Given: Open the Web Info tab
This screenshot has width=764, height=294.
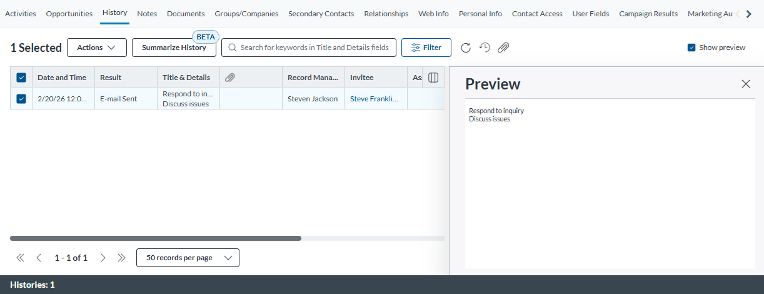Looking at the screenshot, I should [433, 13].
